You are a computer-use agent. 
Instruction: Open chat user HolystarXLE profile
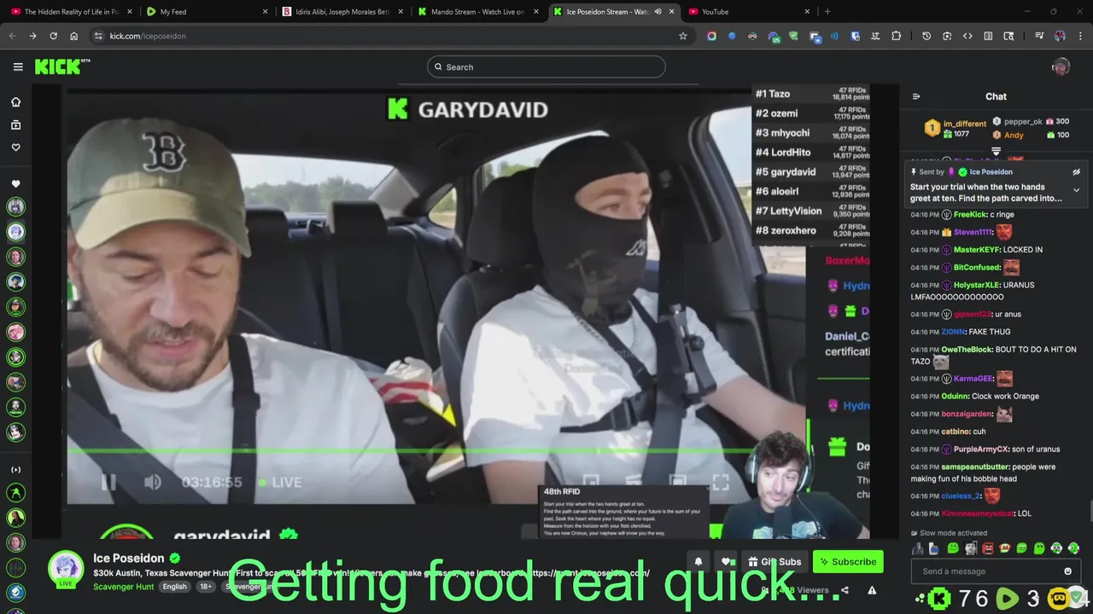(x=977, y=285)
